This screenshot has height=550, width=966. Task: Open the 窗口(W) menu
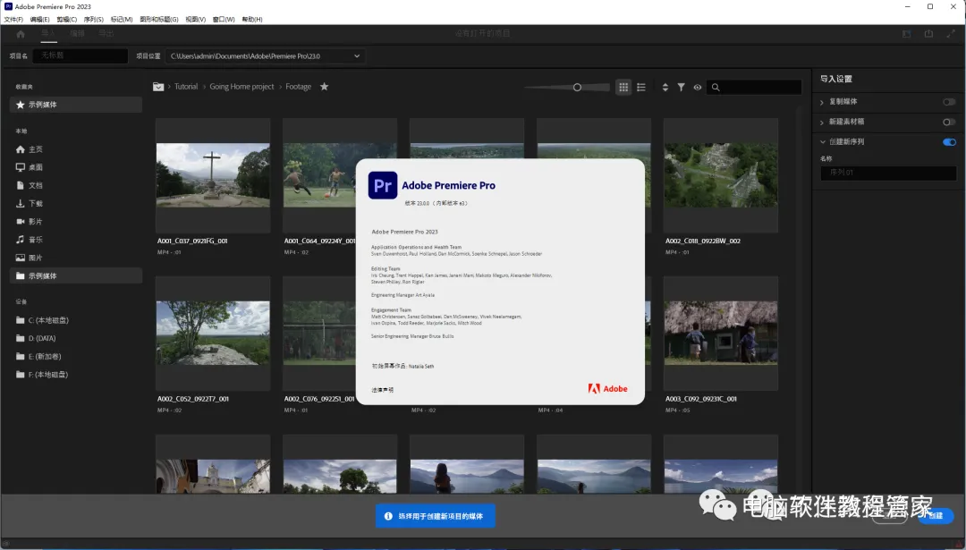pos(224,19)
